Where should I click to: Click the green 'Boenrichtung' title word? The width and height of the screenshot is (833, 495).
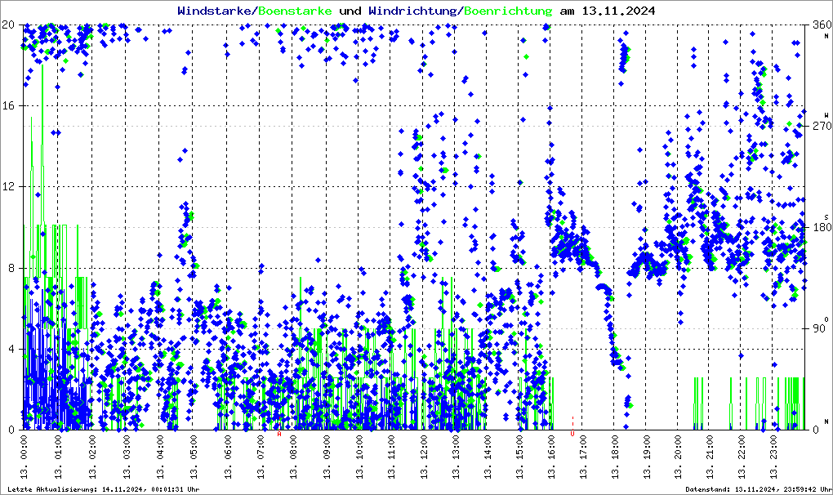tap(509, 11)
